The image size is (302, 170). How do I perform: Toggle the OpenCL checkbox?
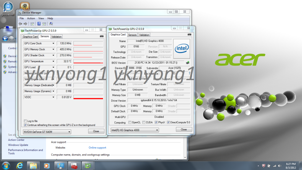point(130,122)
